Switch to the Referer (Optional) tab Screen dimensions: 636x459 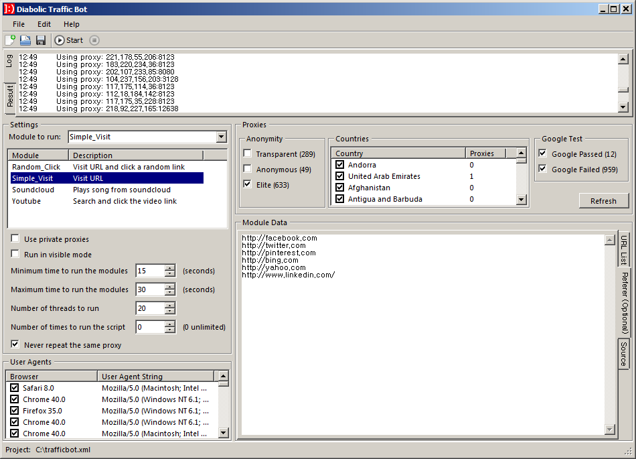coord(624,303)
